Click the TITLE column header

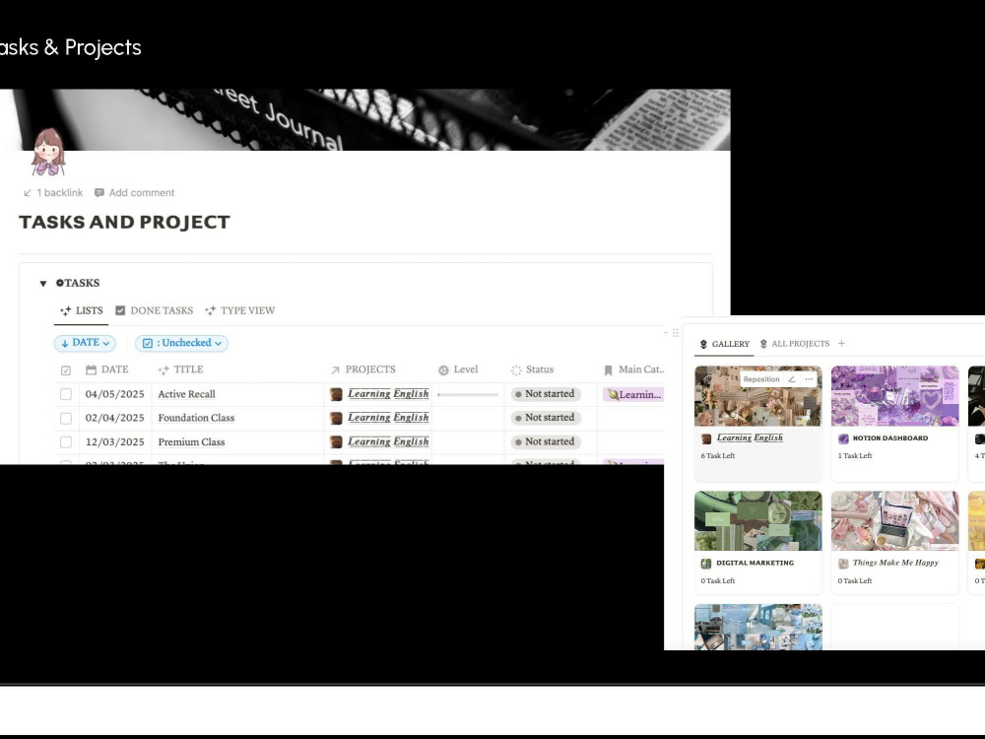click(181, 369)
